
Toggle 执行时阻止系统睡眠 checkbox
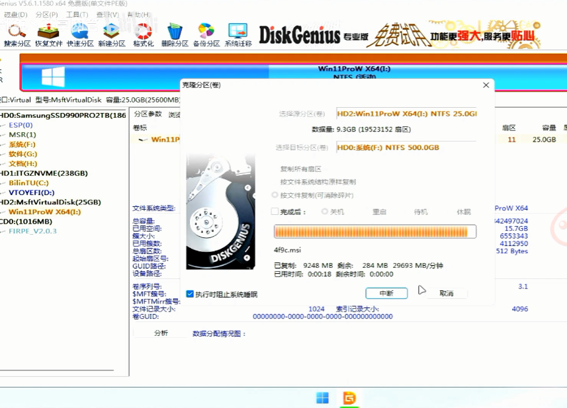(190, 294)
